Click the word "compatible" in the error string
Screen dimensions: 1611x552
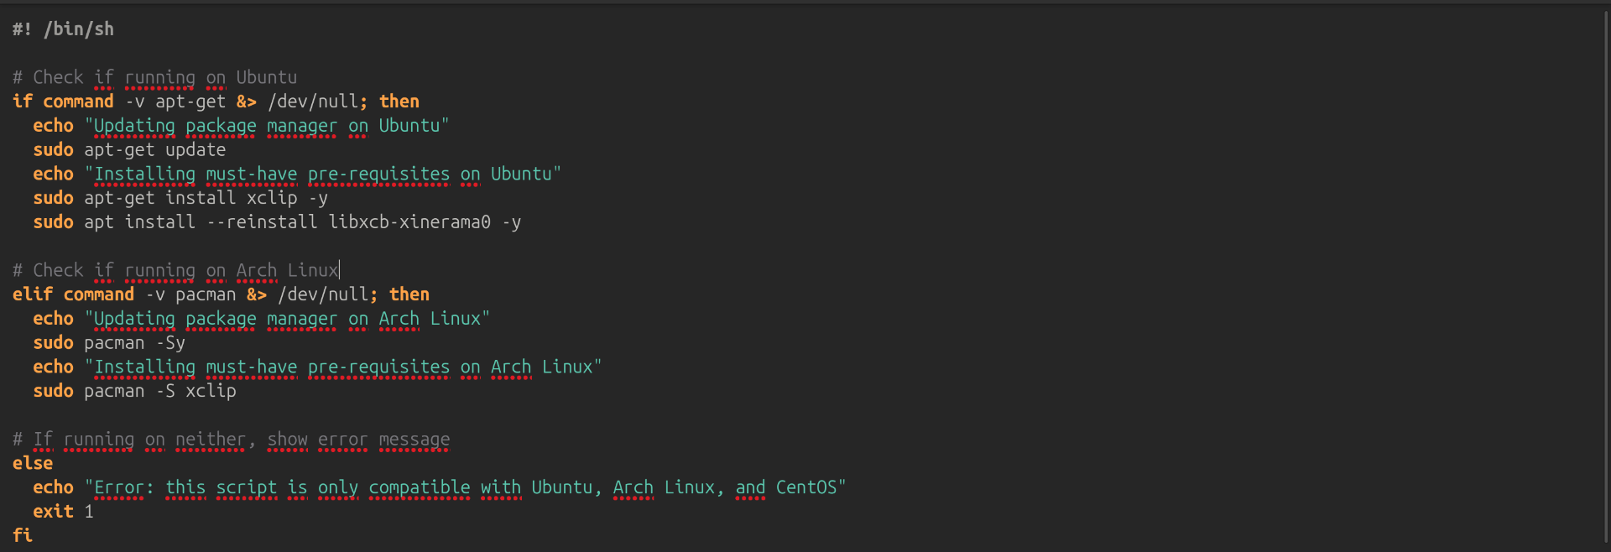[x=420, y=487]
